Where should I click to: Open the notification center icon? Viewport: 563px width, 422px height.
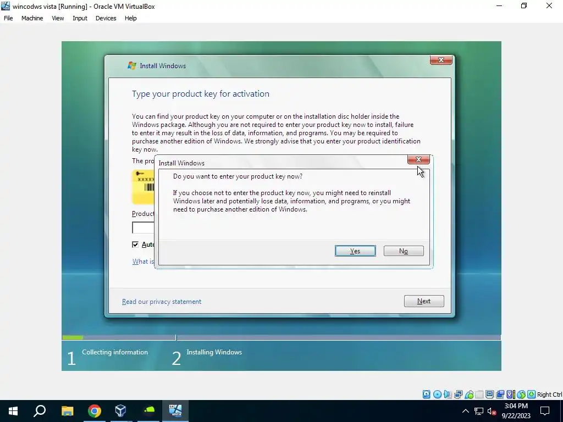[x=545, y=411]
